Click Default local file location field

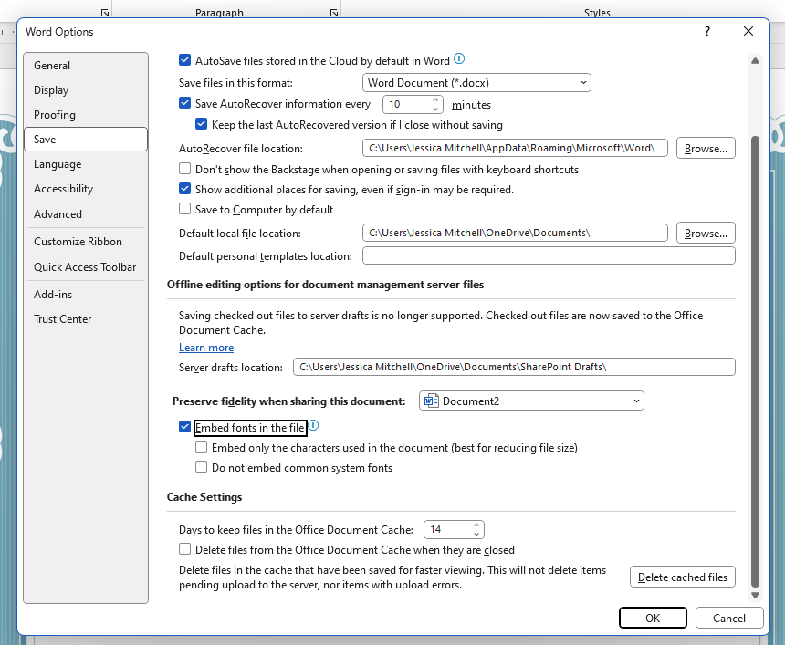pos(515,233)
